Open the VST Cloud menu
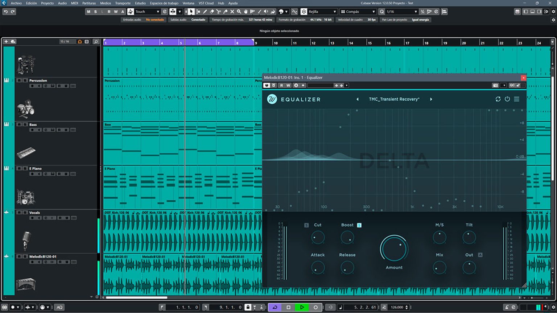557x313 pixels. [x=206, y=3]
